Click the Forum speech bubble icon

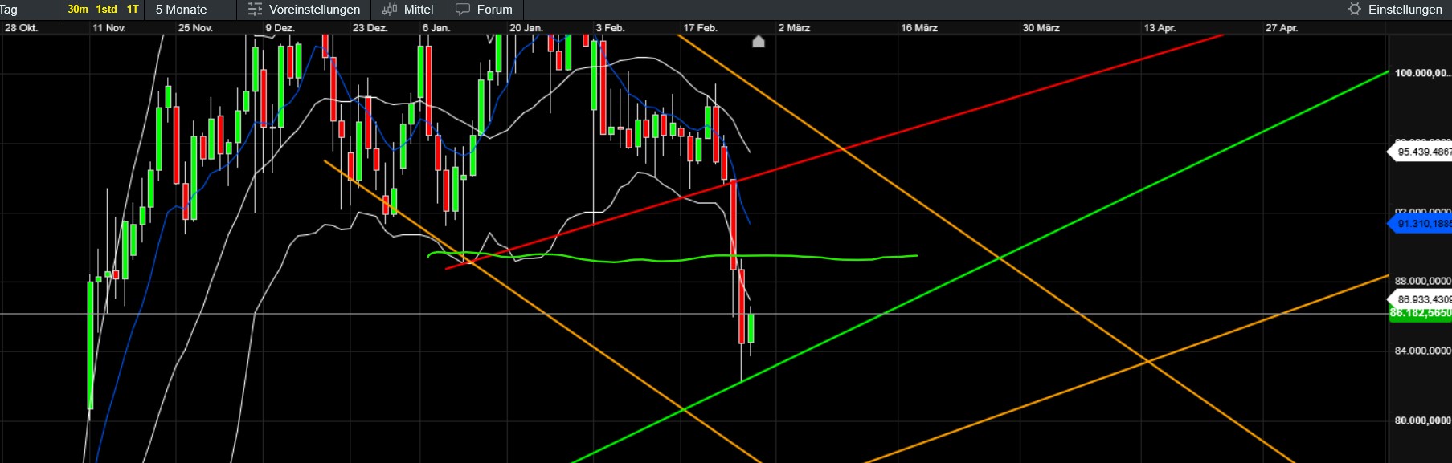click(x=463, y=10)
